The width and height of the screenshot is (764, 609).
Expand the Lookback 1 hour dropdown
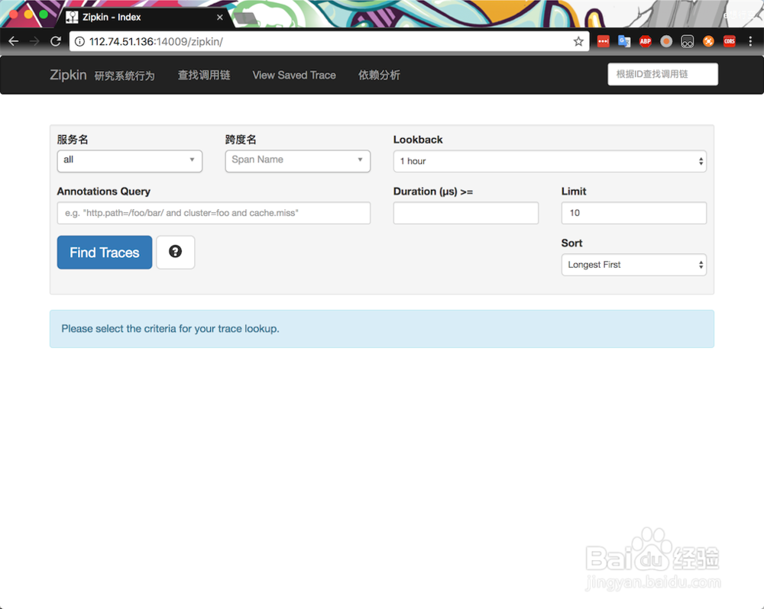549,161
